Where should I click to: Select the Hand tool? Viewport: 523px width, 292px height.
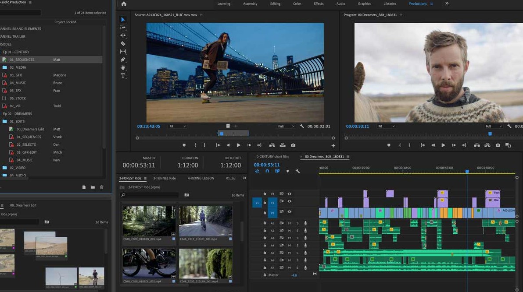pyautogui.click(x=123, y=67)
